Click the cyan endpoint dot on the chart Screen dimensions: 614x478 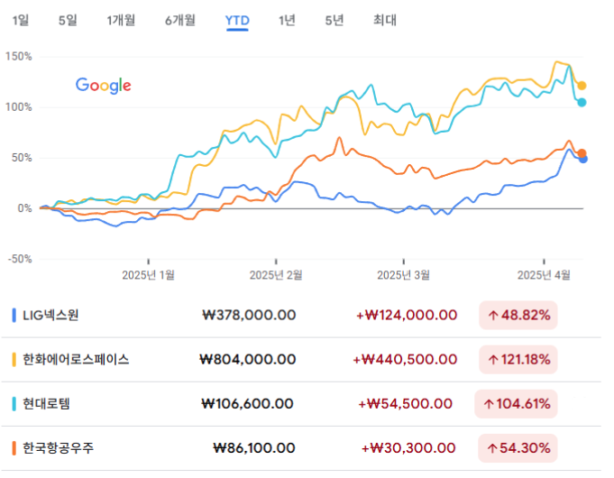point(582,102)
